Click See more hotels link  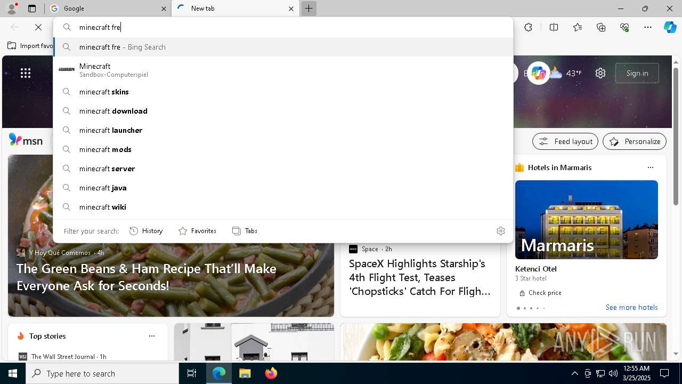tap(632, 307)
